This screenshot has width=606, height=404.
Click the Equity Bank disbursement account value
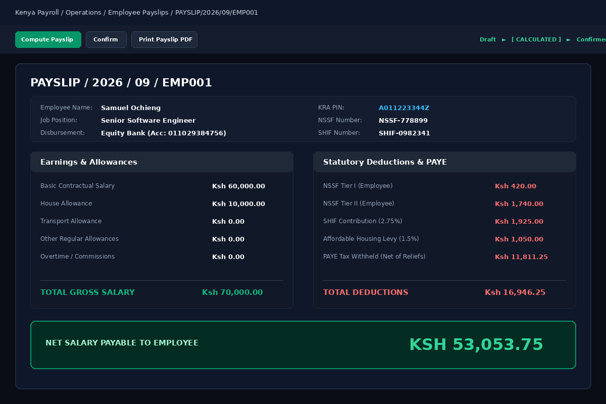pos(164,133)
